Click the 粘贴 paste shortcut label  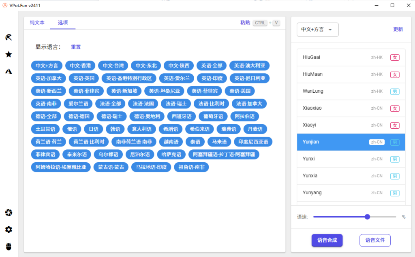point(245,23)
